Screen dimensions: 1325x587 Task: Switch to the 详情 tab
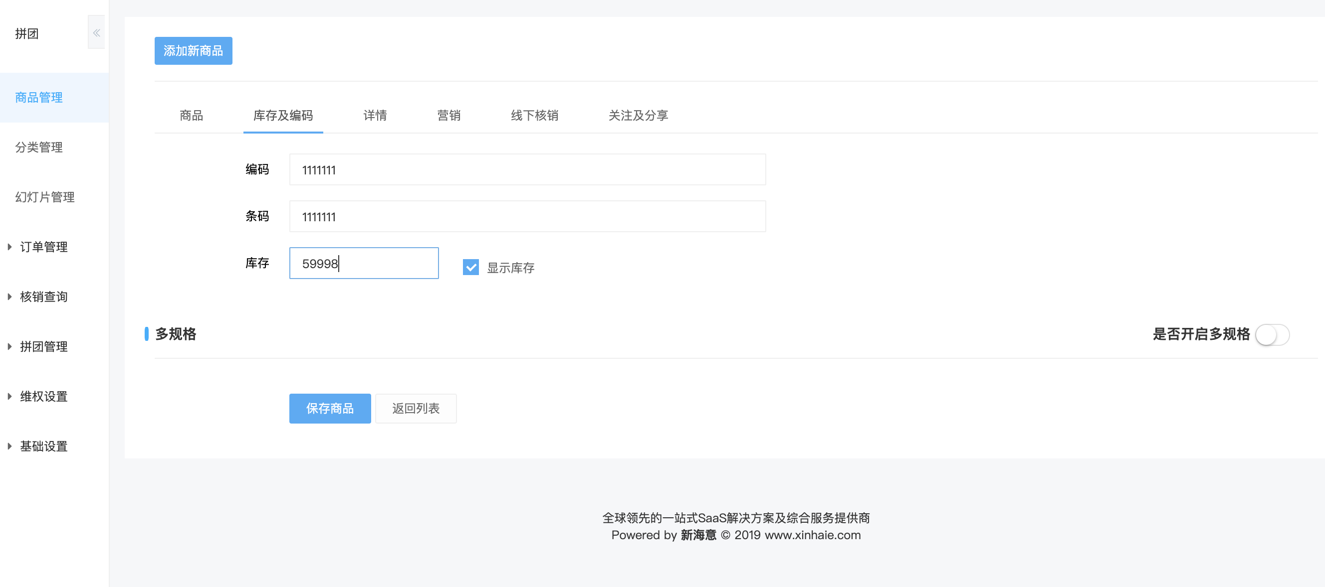pos(375,116)
